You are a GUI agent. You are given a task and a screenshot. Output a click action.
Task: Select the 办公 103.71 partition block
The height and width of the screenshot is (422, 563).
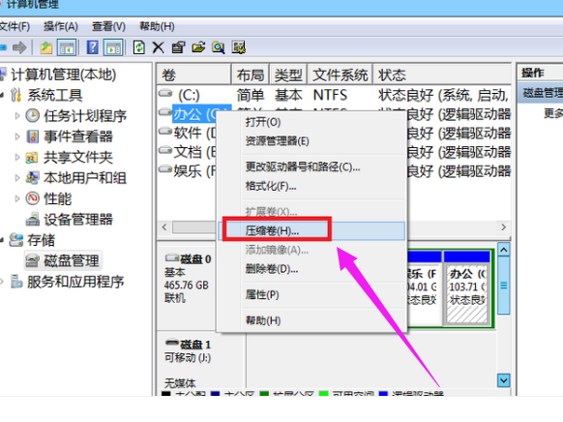coord(467,288)
